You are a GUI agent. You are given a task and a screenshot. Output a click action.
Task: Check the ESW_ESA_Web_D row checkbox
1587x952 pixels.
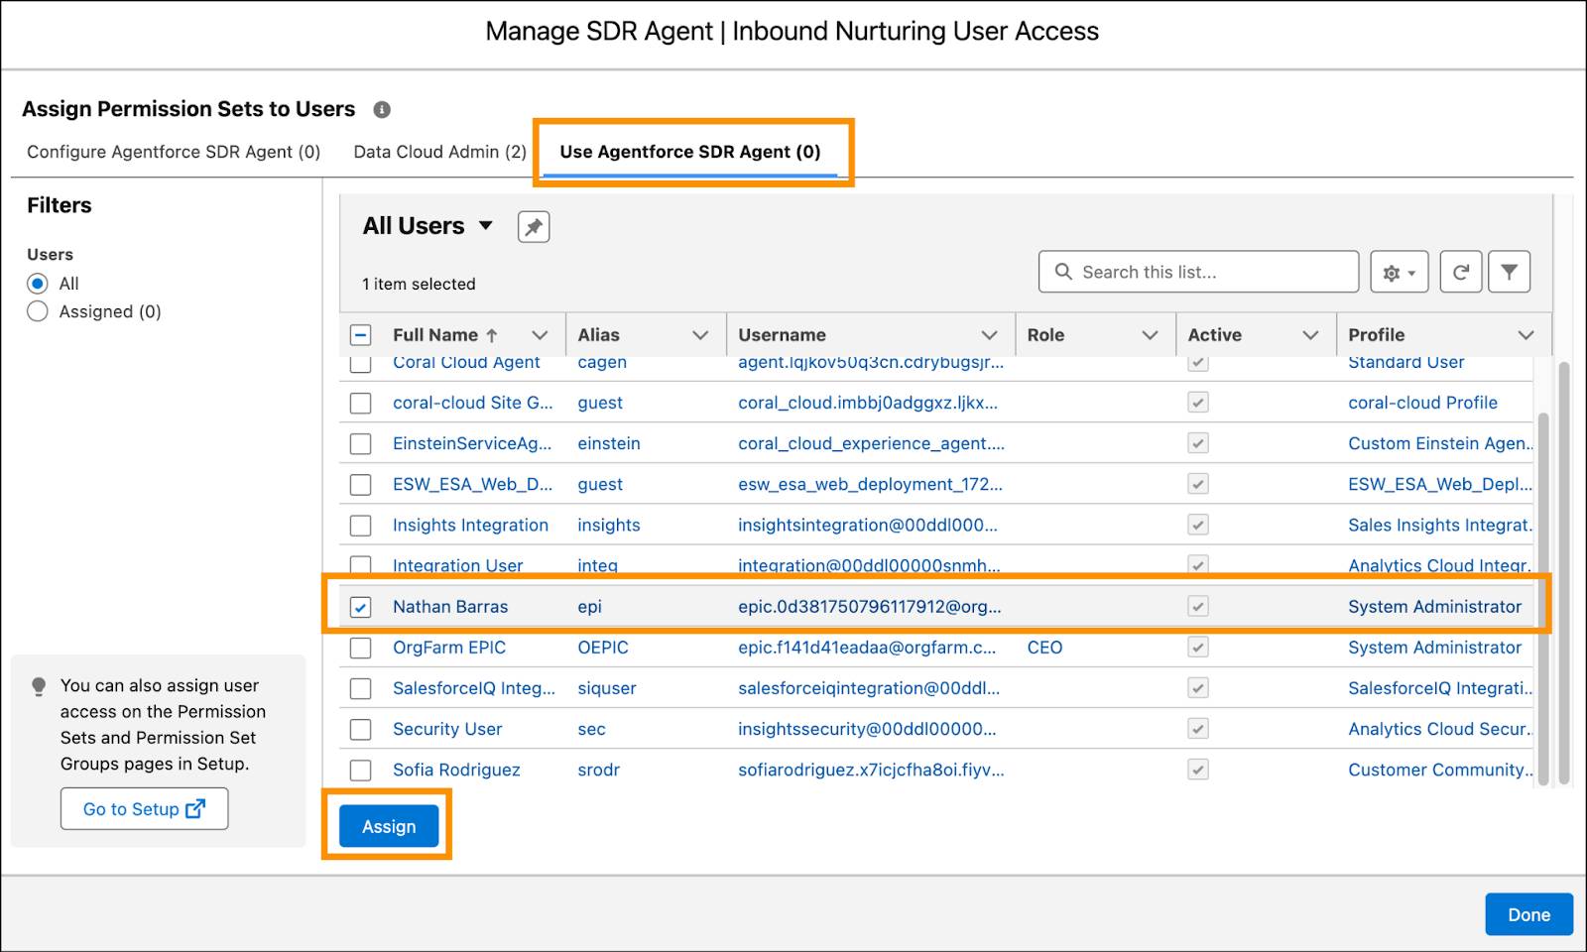[361, 485]
